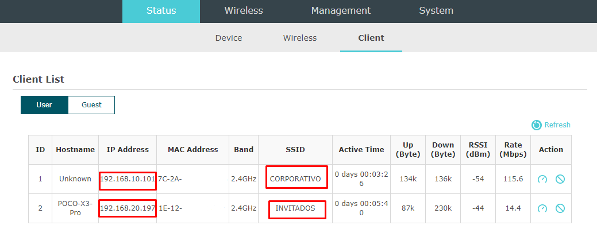Switch to the Guest client list
597x229 pixels.
pyautogui.click(x=91, y=105)
